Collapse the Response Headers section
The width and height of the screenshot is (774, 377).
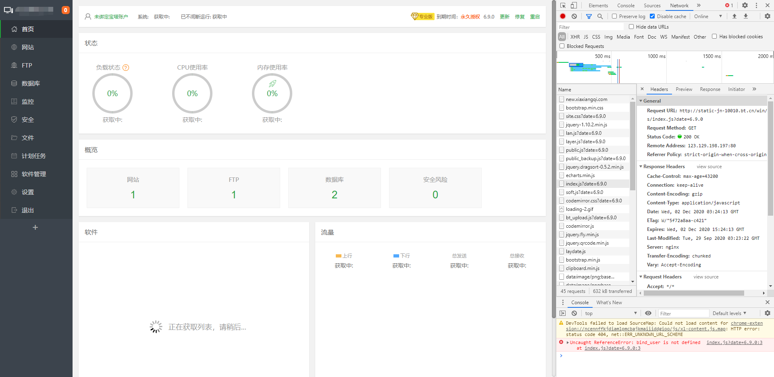coord(641,166)
